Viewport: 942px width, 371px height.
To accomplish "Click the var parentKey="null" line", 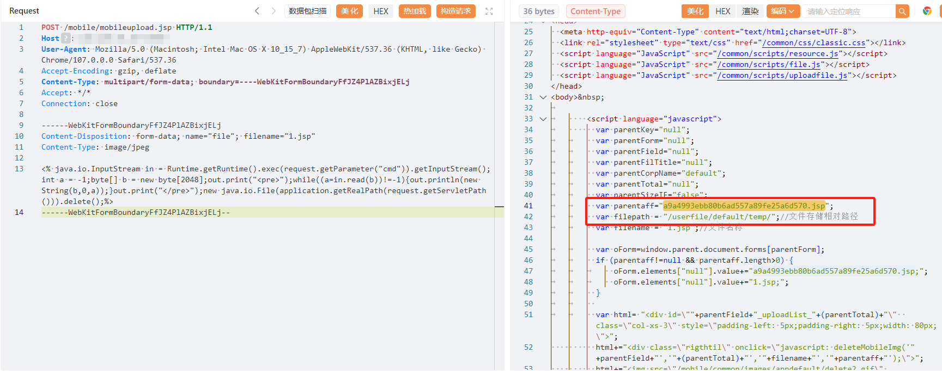I will point(642,129).
